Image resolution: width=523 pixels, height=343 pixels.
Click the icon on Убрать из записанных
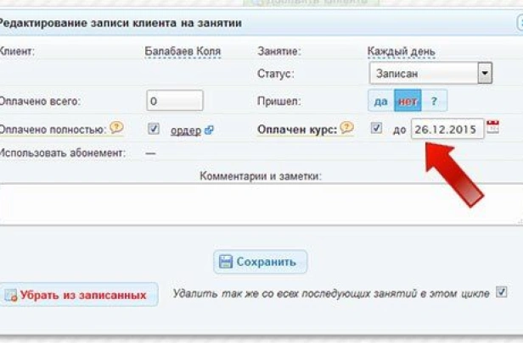11,296
